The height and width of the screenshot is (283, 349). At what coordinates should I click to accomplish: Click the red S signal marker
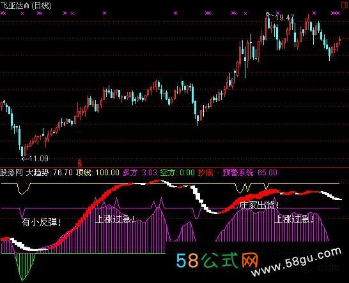(80, 163)
